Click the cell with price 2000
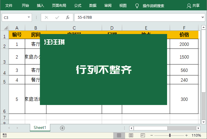 click(x=184, y=44)
